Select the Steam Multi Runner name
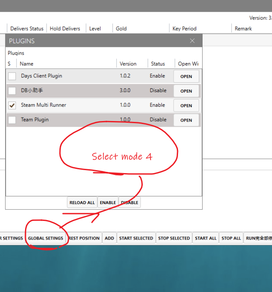The image size is (272, 292). (x=44, y=105)
